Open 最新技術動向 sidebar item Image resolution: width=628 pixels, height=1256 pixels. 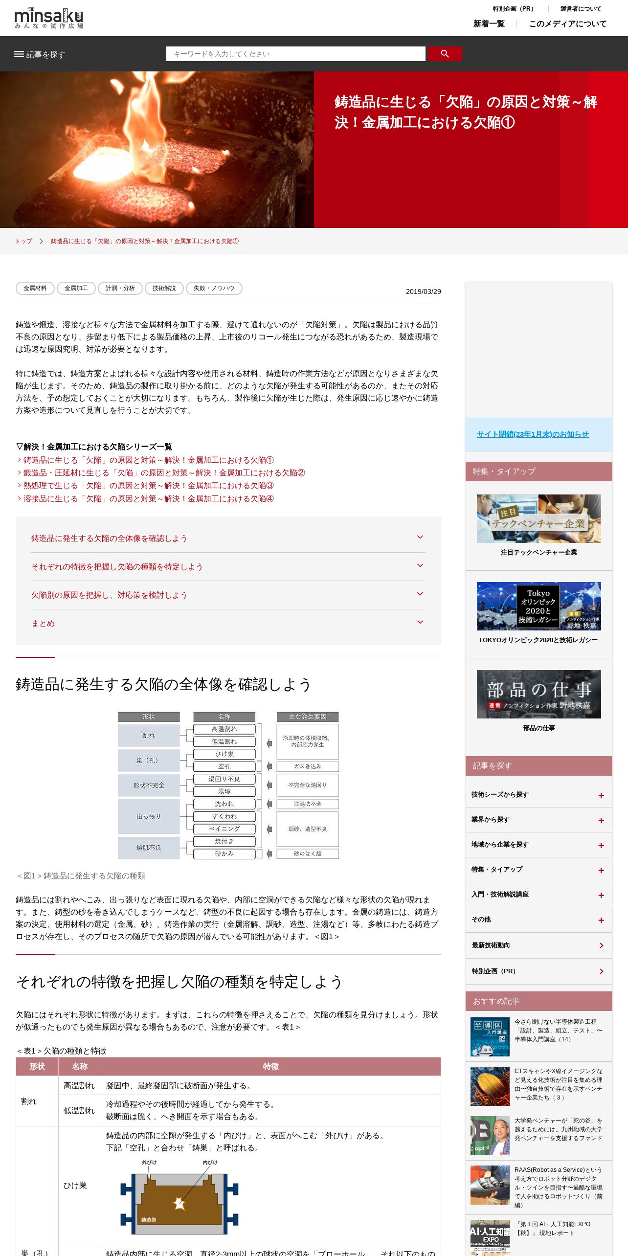[539, 945]
